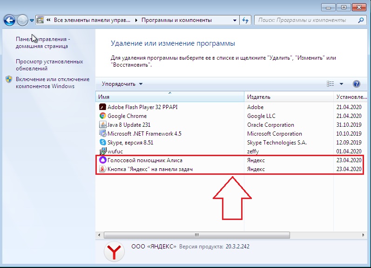Screen dimensions: 371x268
Task: Expand breadcrumb arrow before 'Программы и компоненты'
Action: (x=136, y=21)
